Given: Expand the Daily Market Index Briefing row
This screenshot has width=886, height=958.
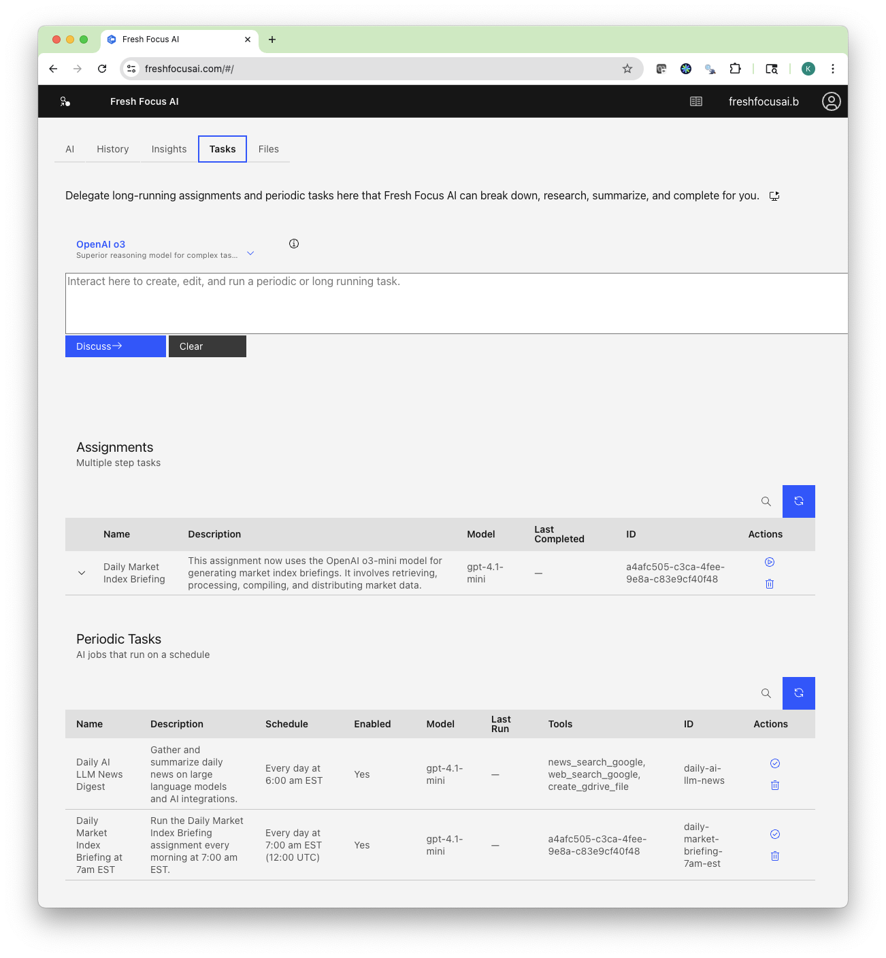Looking at the screenshot, I should tap(82, 572).
